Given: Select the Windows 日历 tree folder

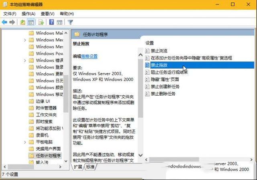Looking at the screenshot, I should pyautogui.click(x=49, y=81).
